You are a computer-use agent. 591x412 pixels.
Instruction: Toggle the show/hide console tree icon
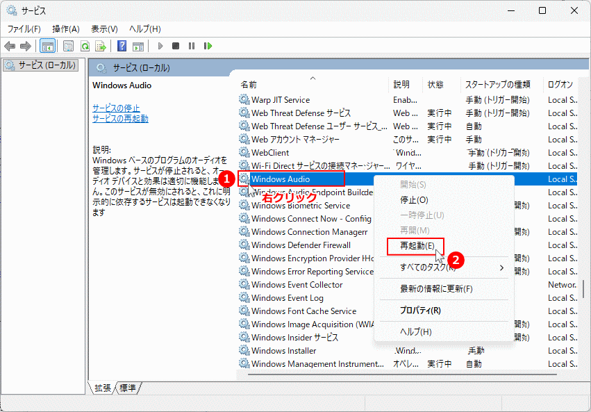[47, 47]
